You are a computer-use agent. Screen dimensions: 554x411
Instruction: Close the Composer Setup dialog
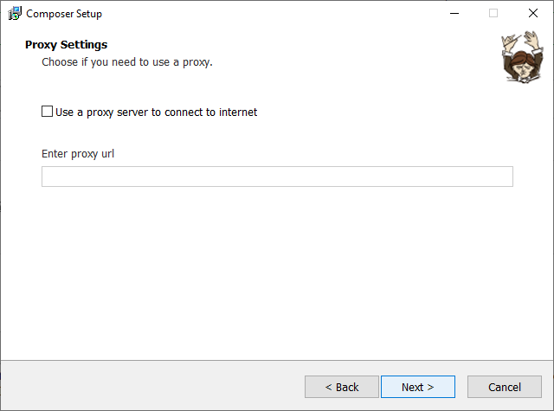pyautogui.click(x=533, y=14)
